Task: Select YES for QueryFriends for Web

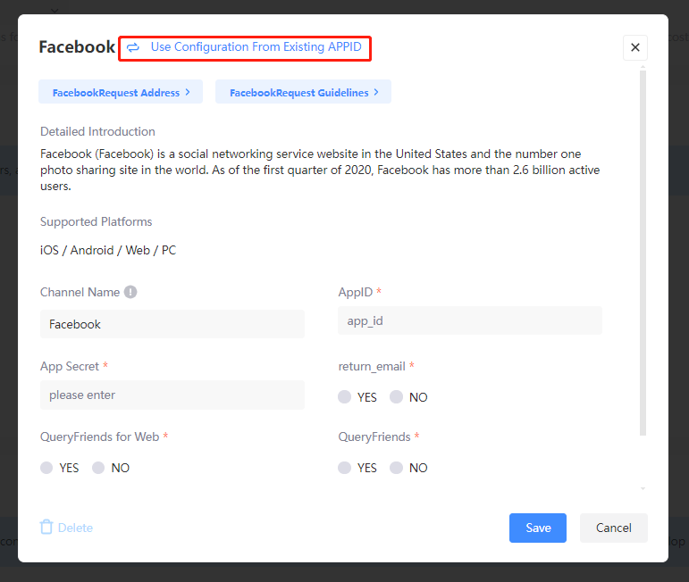Action: tap(47, 468)
